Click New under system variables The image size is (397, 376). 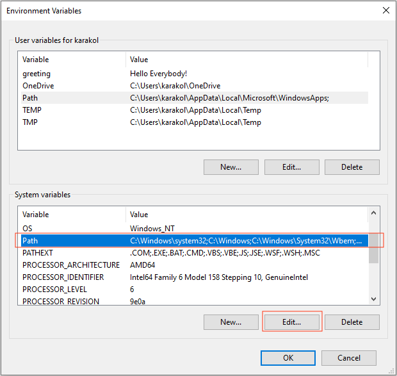(231, 322)
